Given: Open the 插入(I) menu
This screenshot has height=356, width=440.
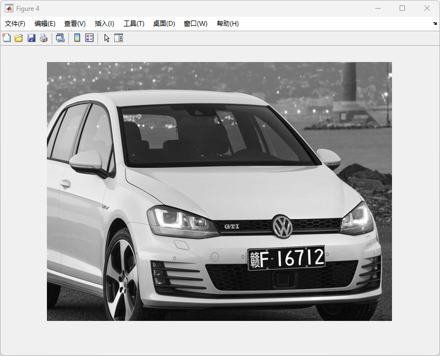Looking at the screenshot, I should pos(105,24).
